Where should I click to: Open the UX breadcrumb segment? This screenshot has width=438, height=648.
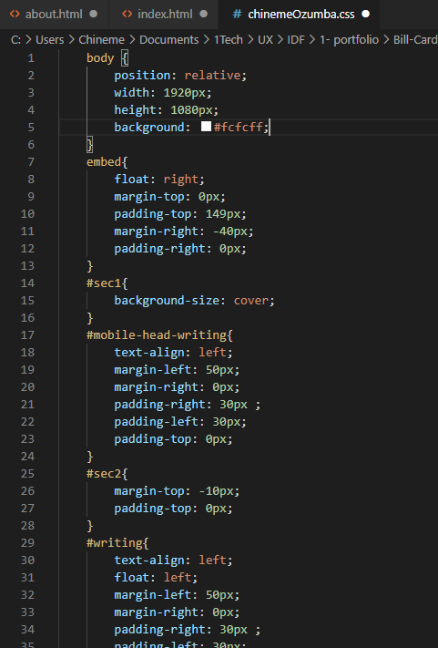coord(265,40)
